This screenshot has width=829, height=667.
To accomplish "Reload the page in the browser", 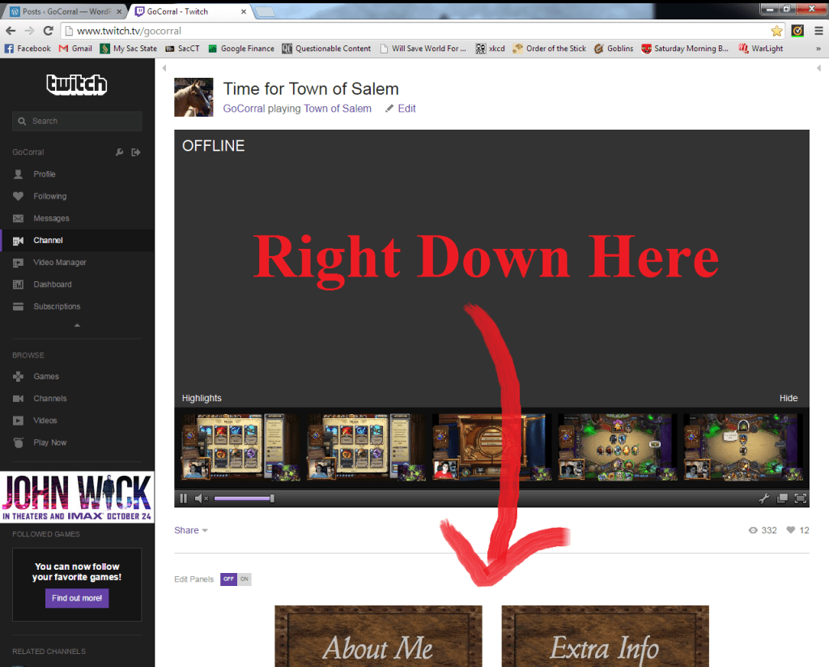I will 49,31.
